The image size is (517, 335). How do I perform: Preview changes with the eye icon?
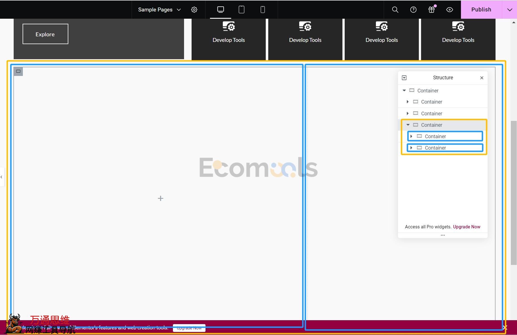(450, 10)
